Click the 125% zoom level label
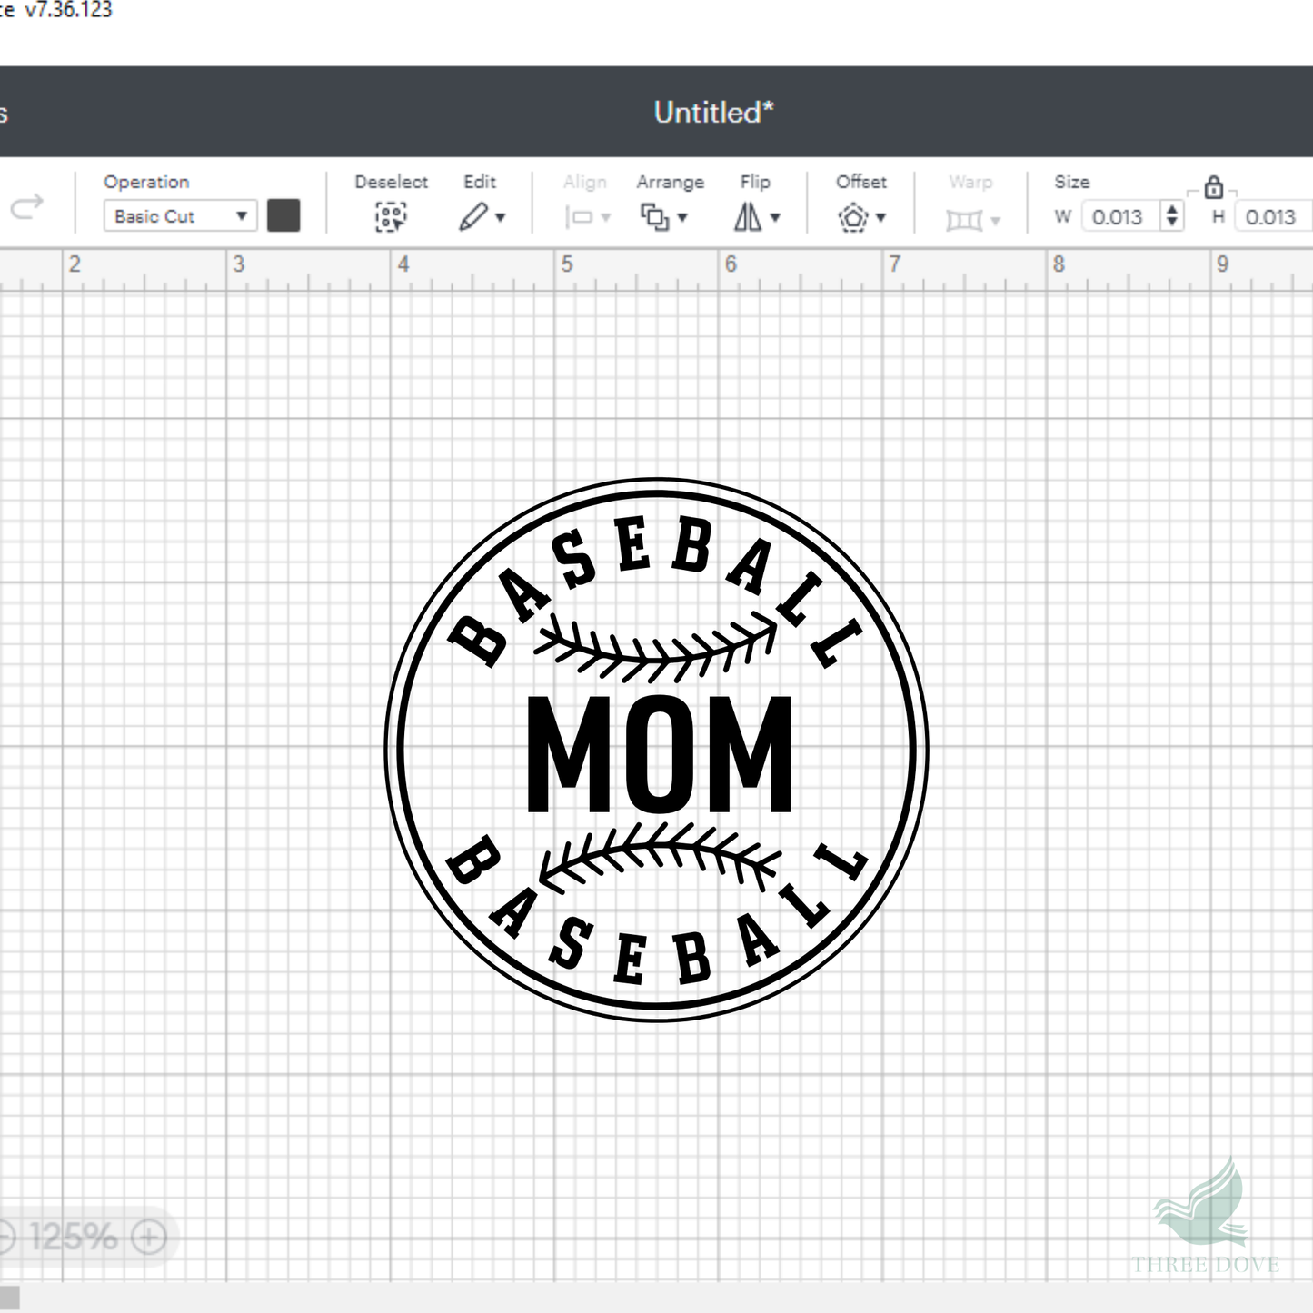1313x1313 pixels. coord(74,1236)
